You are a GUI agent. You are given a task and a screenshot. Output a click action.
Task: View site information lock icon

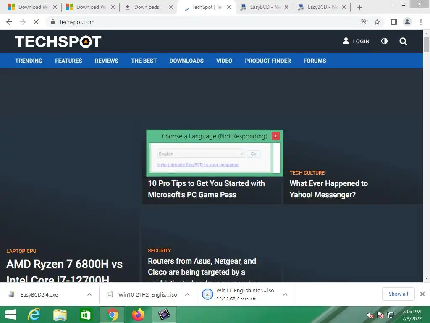pos(53,22)
